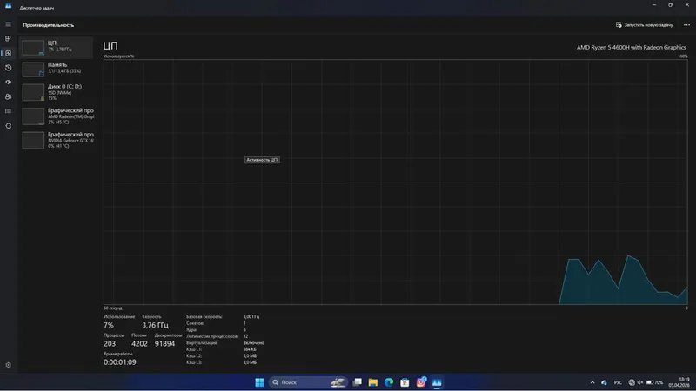Click the Логических процессоров label
Screen dimensions: 696x391
[212, 336]
